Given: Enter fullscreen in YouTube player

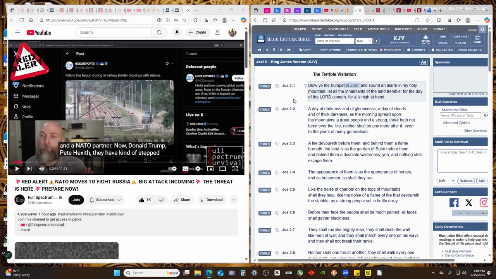Looking at the screenshot, I should coord(235,169).
